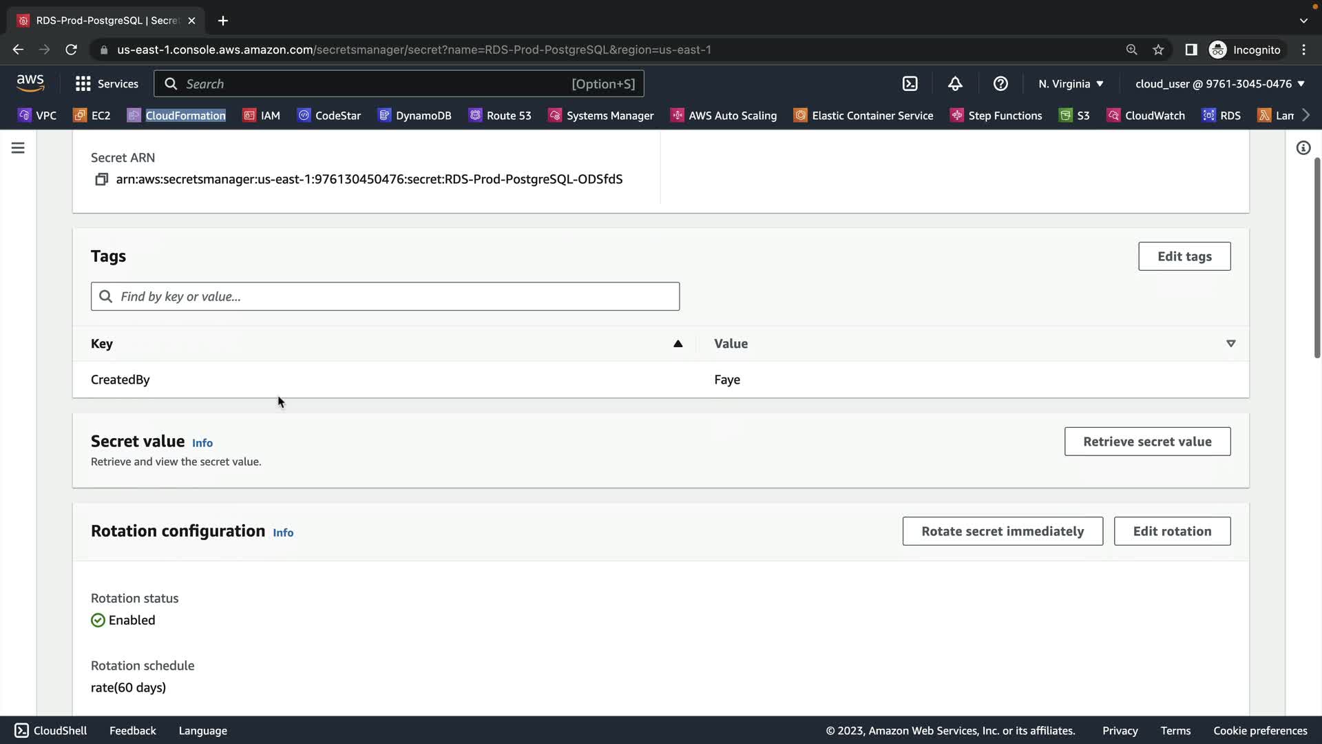1322x744 pixels.
Task: Click the Rotate secret immediately button
Action: pos(1002,531)
